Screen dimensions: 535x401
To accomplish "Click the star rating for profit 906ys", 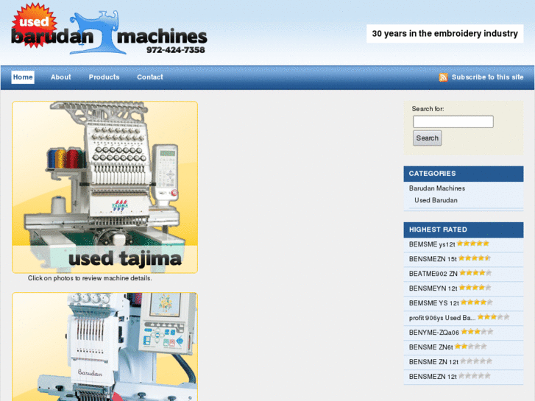I will point(493,316).
